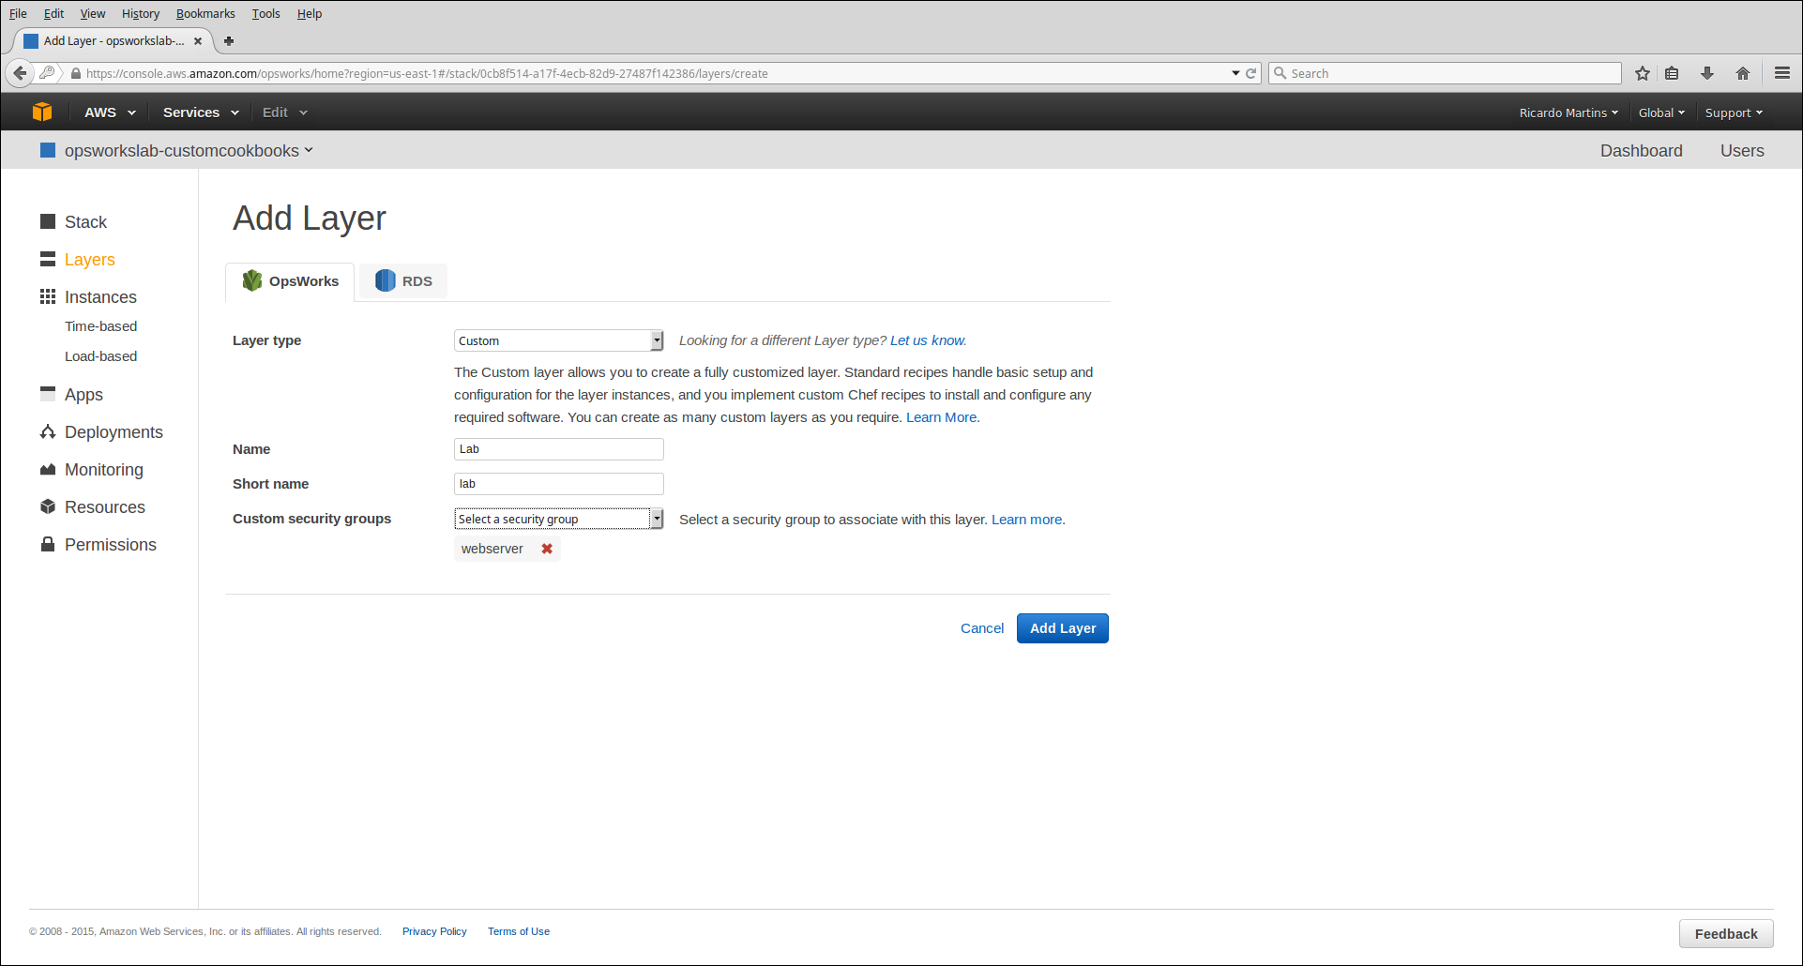Click the Cancel link

pyautogui.click(x=981, y=628)
